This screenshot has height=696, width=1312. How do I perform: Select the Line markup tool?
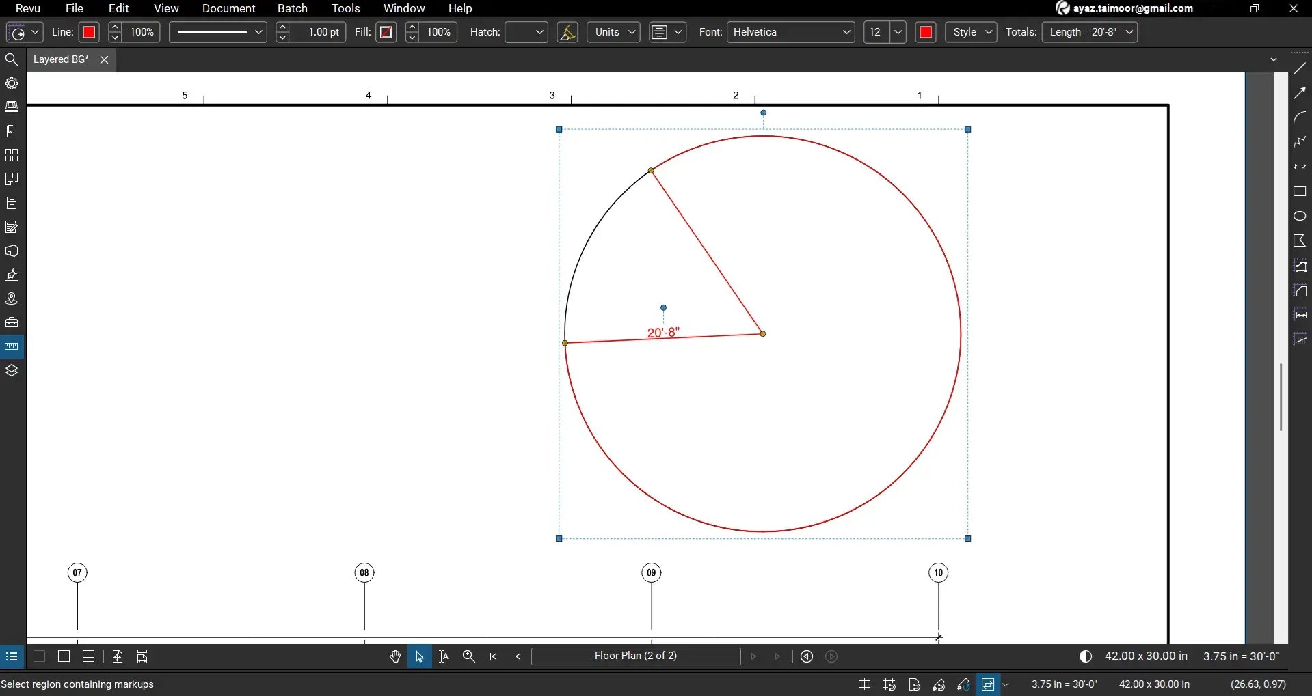1300,68
